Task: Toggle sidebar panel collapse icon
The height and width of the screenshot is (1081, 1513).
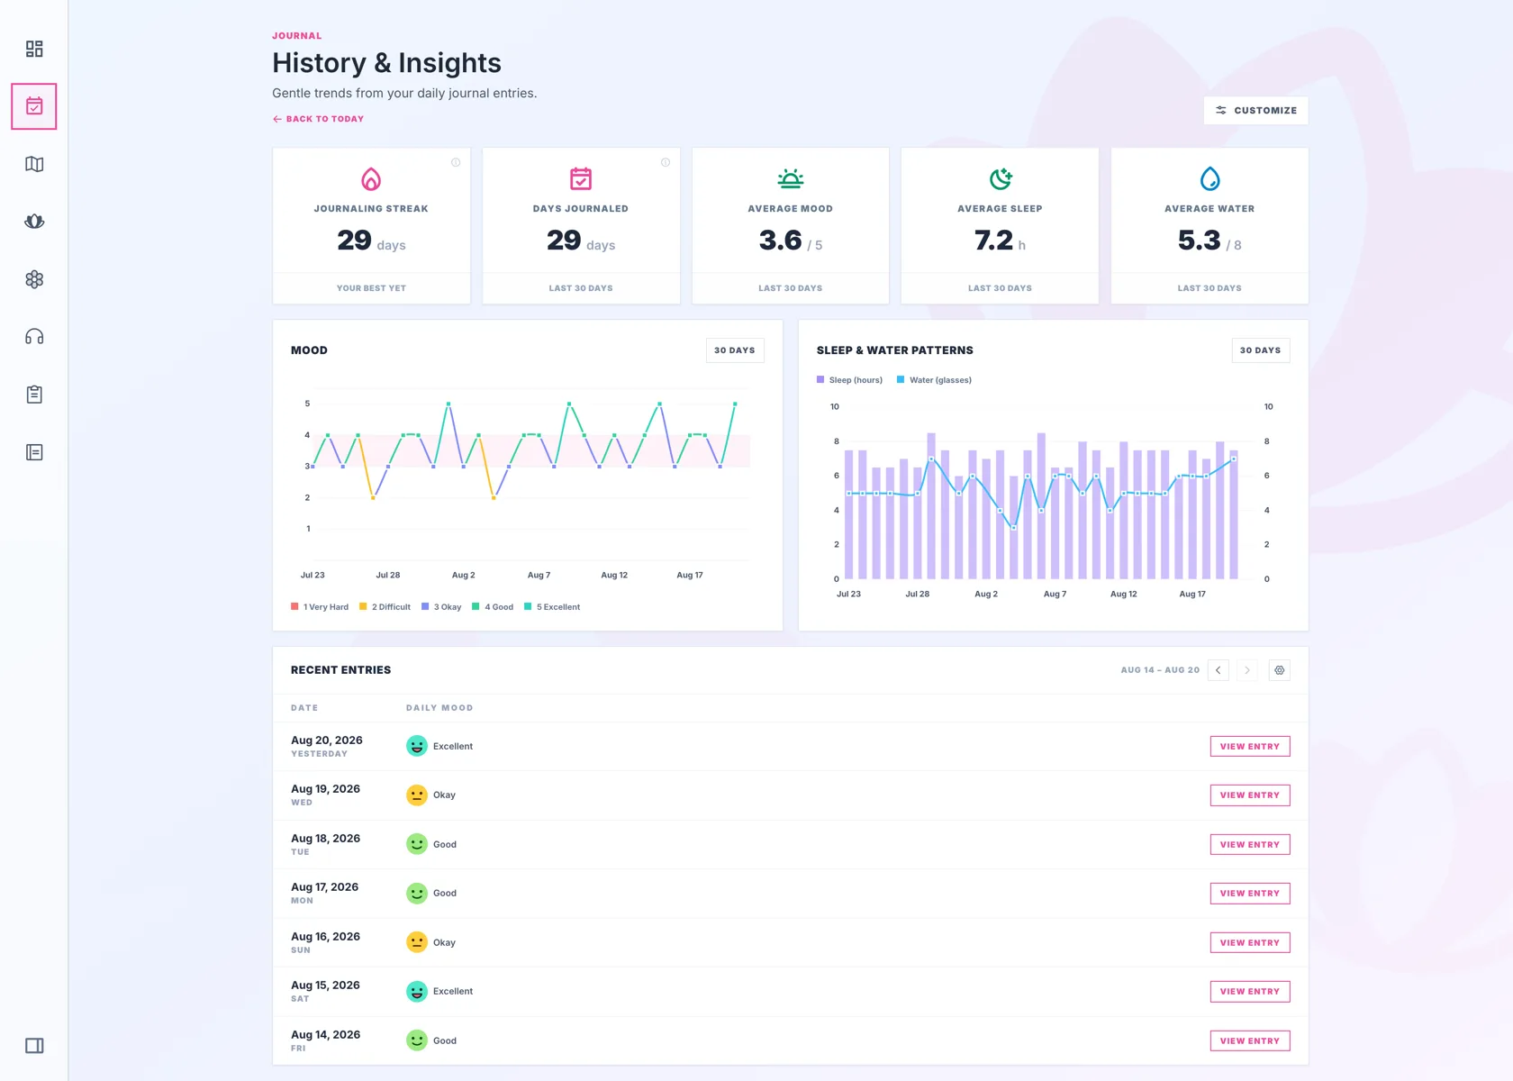Action: (x=34, y=1046)
